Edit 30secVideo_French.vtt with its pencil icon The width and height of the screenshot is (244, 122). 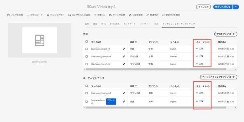click(x=124, y=64)
